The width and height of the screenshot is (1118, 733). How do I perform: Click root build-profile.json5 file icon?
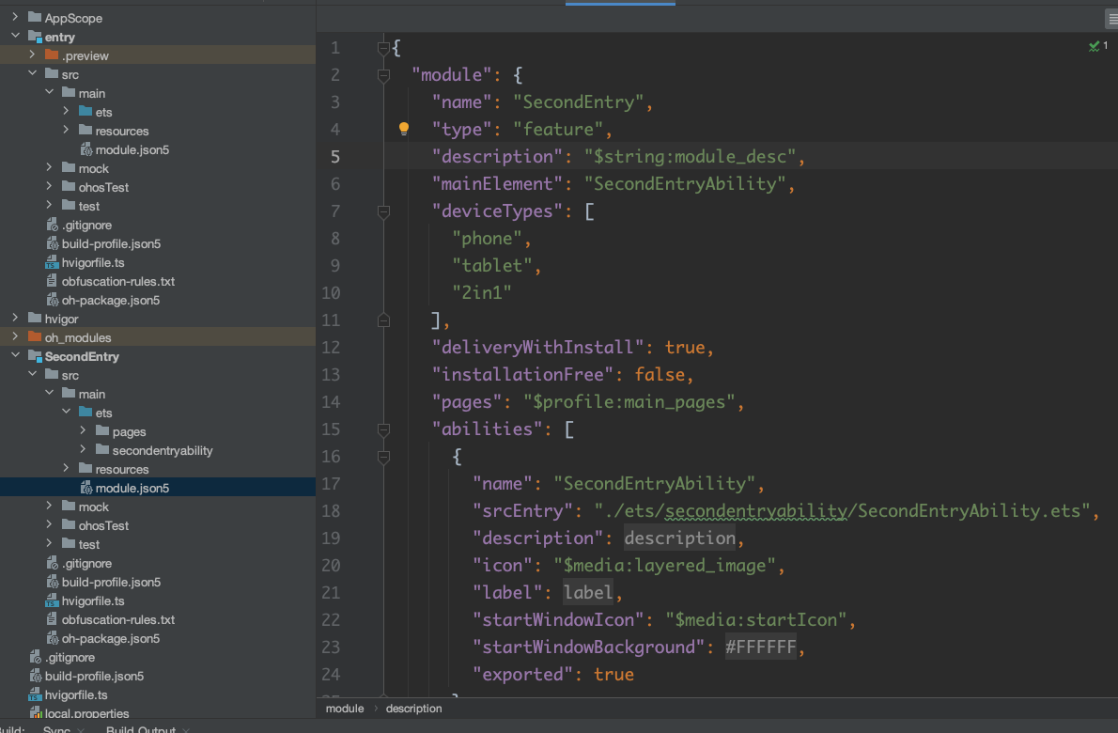coord(35,676)
